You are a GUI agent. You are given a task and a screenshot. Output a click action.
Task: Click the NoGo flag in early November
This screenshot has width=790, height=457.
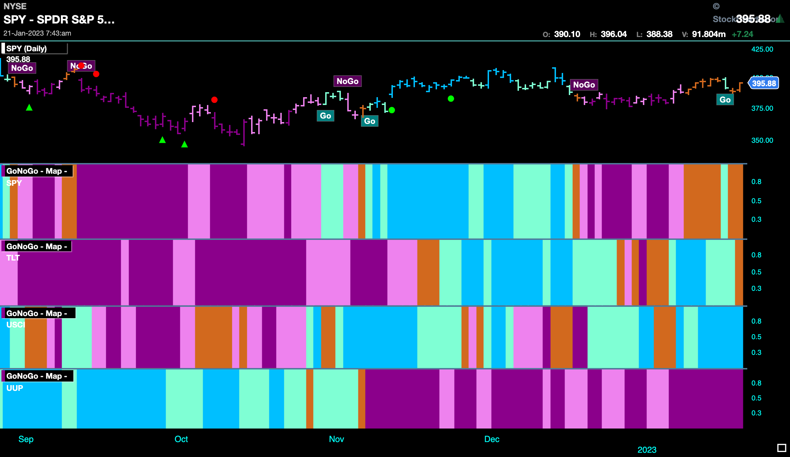click(348, 81)
